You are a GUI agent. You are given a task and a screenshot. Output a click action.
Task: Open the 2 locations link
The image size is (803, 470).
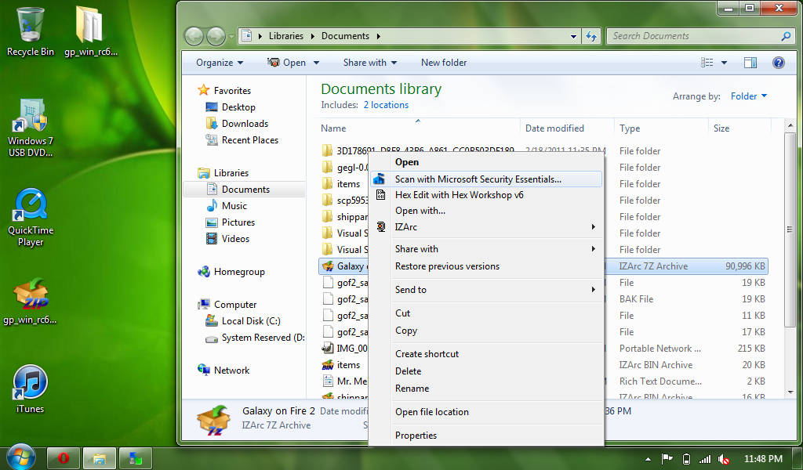(386, 105)
